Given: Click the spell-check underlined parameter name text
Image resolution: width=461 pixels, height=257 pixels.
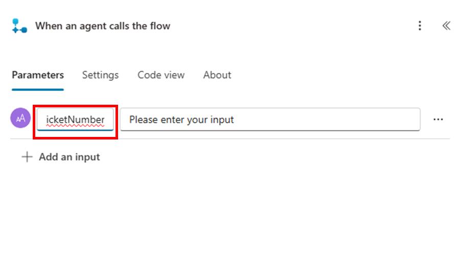Looking at the screenshot, I should [x=76, y=120].
